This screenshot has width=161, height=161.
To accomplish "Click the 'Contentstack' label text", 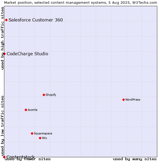I will (21, 157).
